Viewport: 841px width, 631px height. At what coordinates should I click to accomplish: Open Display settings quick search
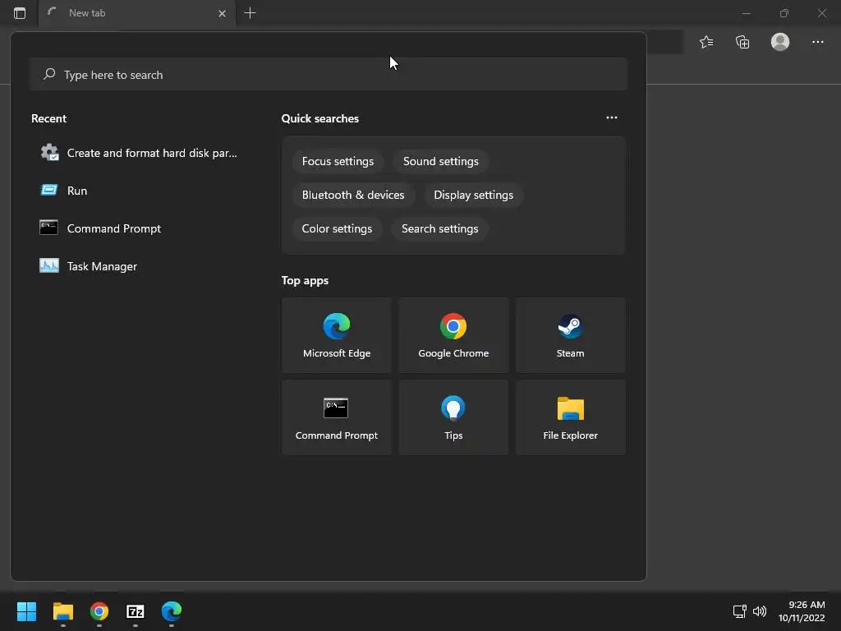click(x=474, y=195)
